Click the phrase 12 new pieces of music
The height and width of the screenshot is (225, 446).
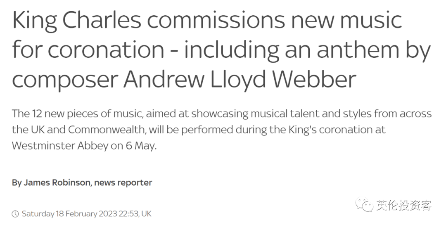pos(86,114)
